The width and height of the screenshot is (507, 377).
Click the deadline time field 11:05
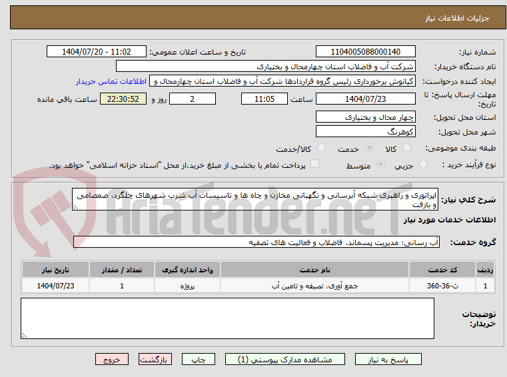[x=264, y=99]
